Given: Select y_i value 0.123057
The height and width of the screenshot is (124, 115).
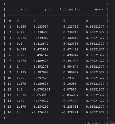Looking at the screenshot, I should (41, 27).
